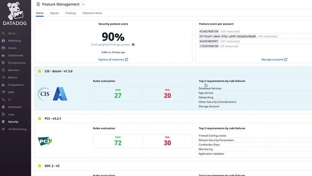The image size is (312, 176).
Task: Select Cardholder-Data requirement
Action: (209, 145)
